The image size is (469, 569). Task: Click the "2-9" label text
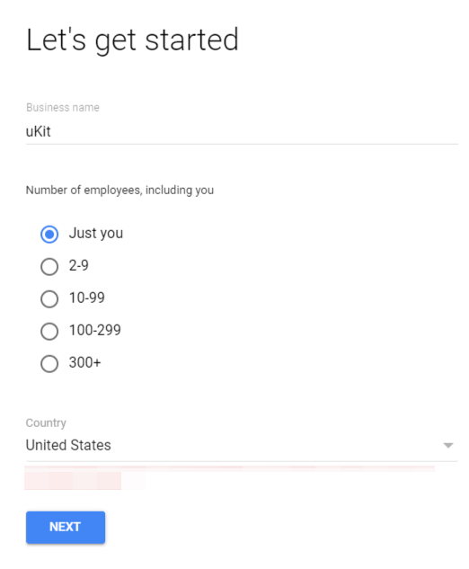79,266
